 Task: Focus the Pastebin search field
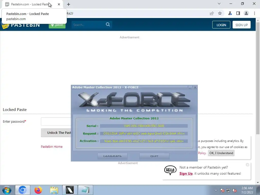click(88, 25)
